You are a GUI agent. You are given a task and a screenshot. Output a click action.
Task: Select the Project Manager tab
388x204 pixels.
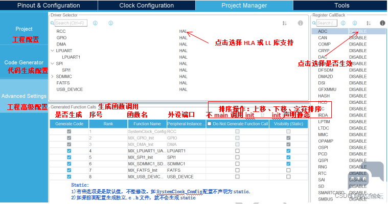coord(244,6)
